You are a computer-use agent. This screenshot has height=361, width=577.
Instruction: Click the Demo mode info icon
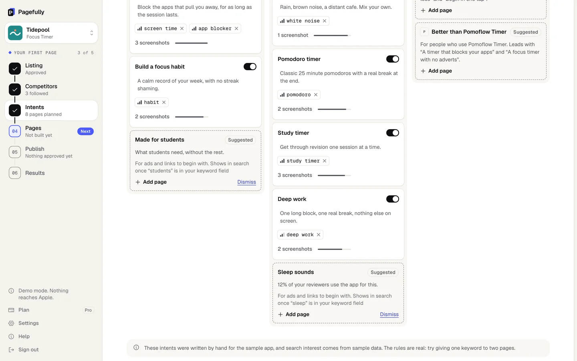(x=11, y=291)
